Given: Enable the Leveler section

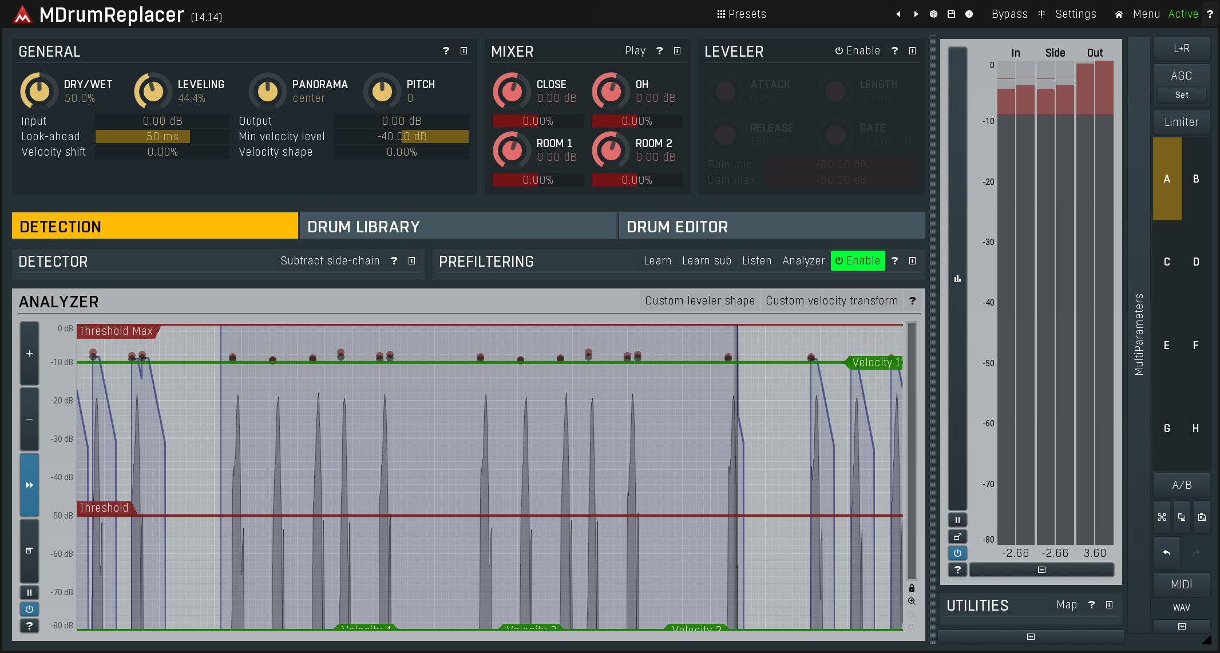Looking at the screenshot, I should (857, 51).
